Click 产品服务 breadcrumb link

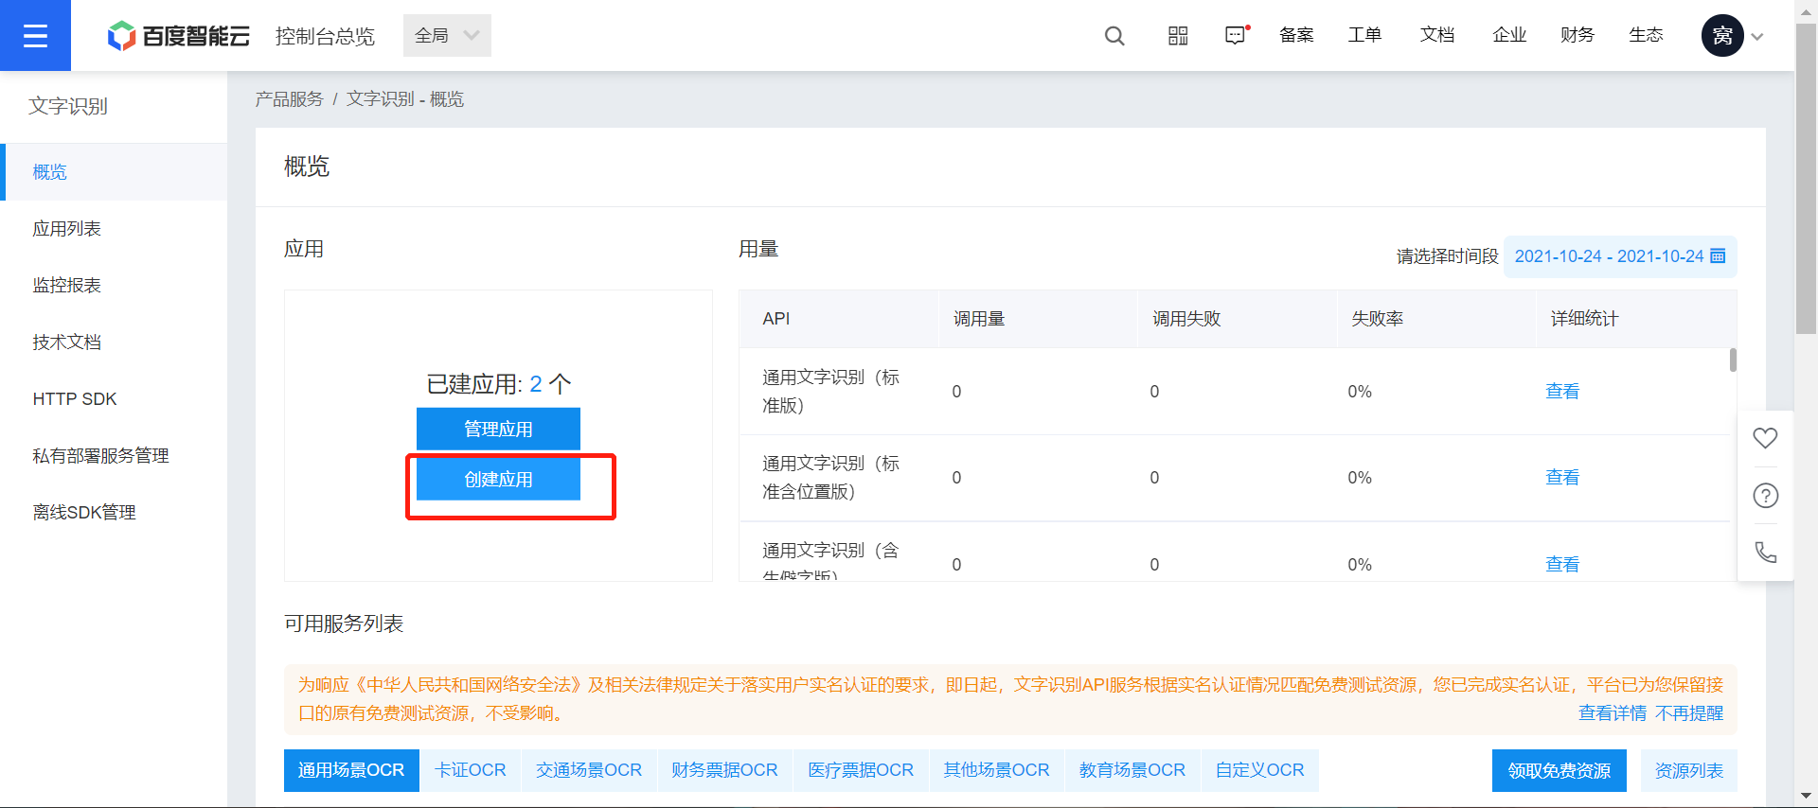pyautogui.click(x=289, y=99)
